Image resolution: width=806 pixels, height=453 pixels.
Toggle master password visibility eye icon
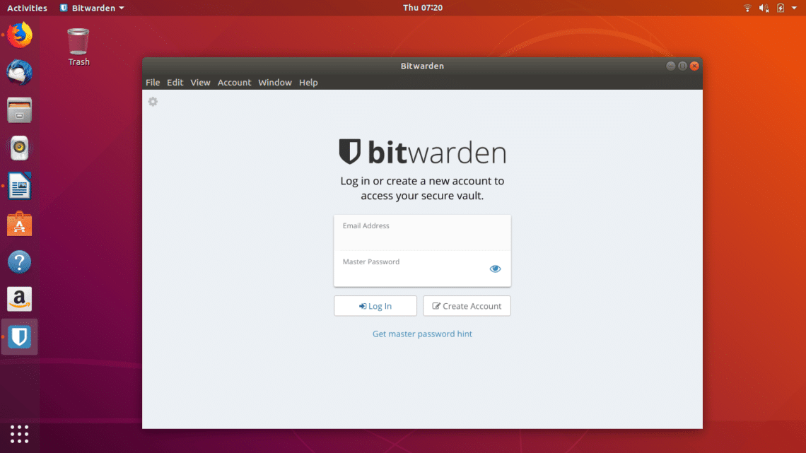coord(495,269)
